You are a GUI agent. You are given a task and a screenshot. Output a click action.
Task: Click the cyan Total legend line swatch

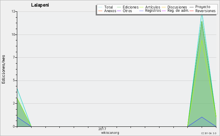click(100, 7)
